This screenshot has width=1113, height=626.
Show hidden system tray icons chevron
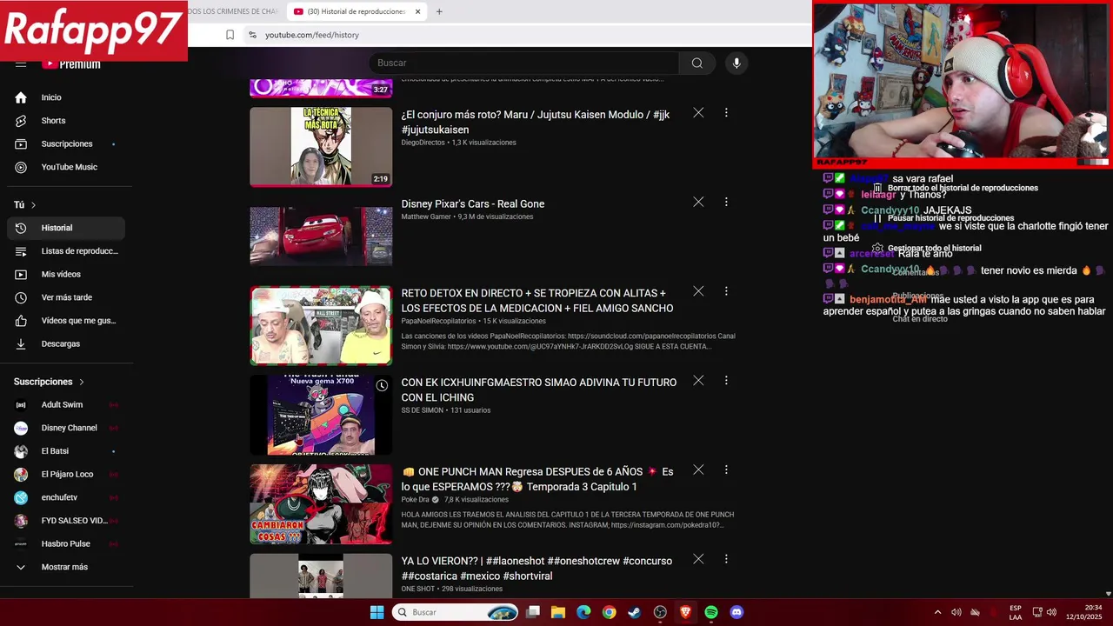click(x=937, y=612)
